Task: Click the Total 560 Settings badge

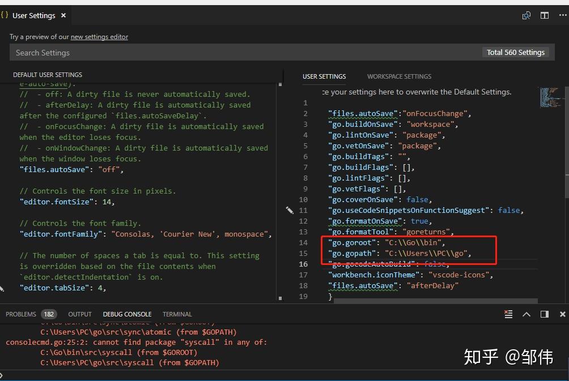Action: click(515, 53)
